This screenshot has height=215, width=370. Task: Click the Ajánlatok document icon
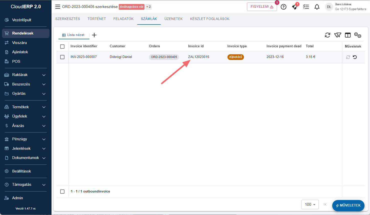[7, 52]
